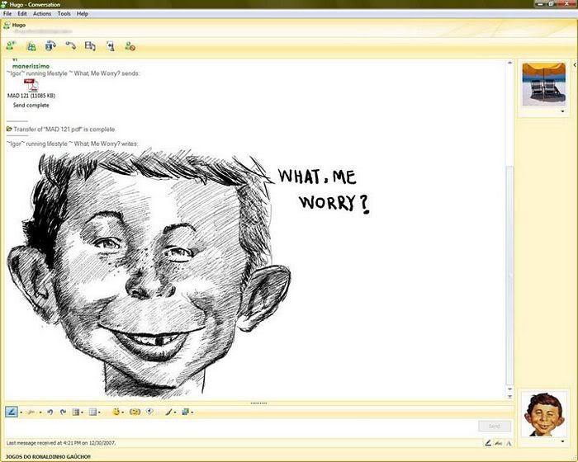Expand options under your own display picture

click(562, 441)
